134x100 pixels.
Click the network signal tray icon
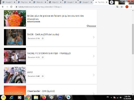(x=118, y=98)
